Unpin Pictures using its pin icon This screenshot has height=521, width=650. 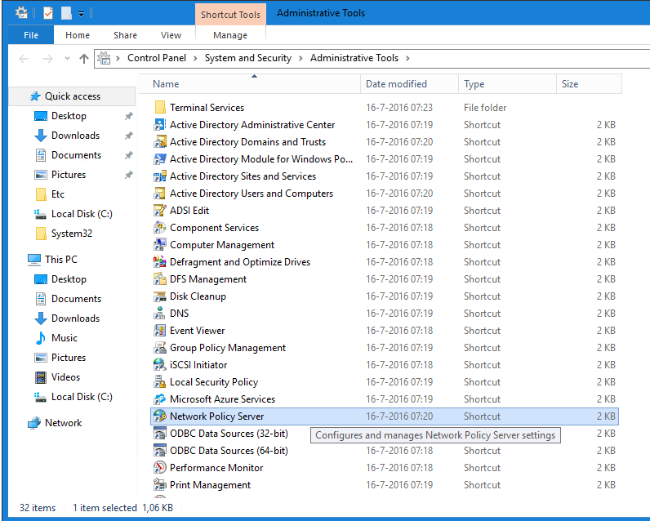click(129, 175)
